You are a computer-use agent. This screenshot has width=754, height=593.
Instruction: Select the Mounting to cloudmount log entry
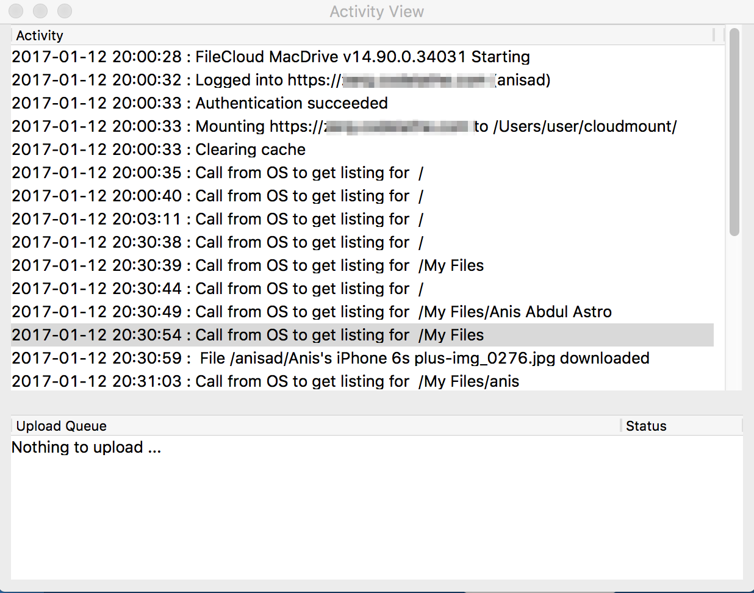point(344,126)
